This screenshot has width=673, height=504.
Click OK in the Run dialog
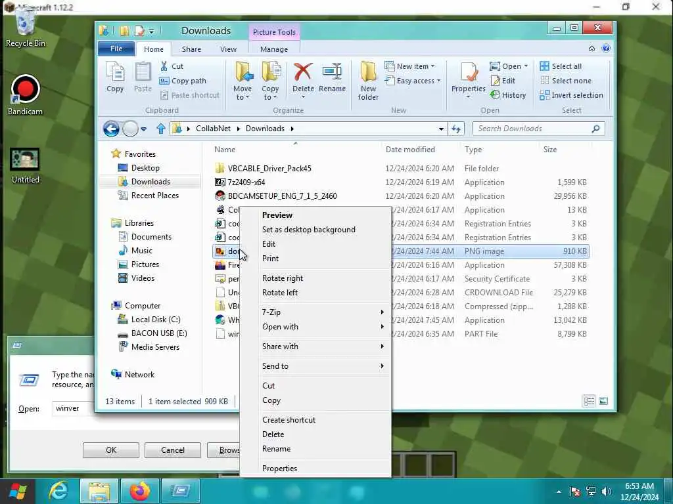(x=110, y=450)
